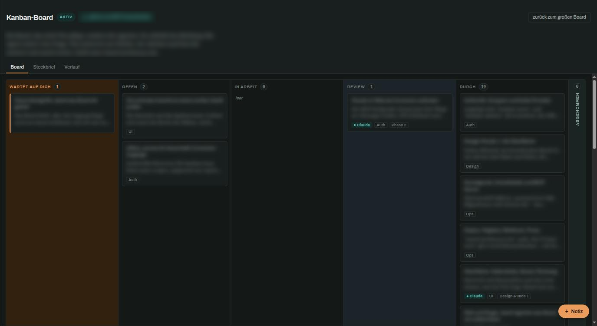
Task: Click the UI tag in the Durch column
Action: coord(491,296)
